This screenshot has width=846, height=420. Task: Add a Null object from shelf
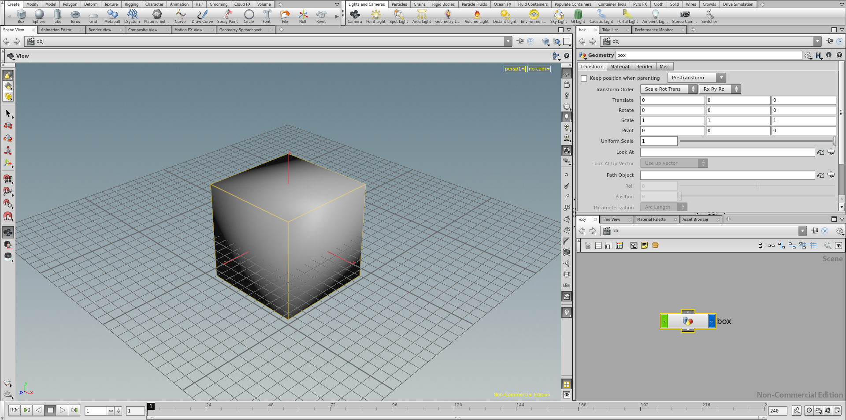tap(303, 16)
